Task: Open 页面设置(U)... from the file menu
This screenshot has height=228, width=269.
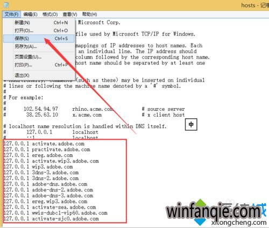Action: click(x=39, y=57)
